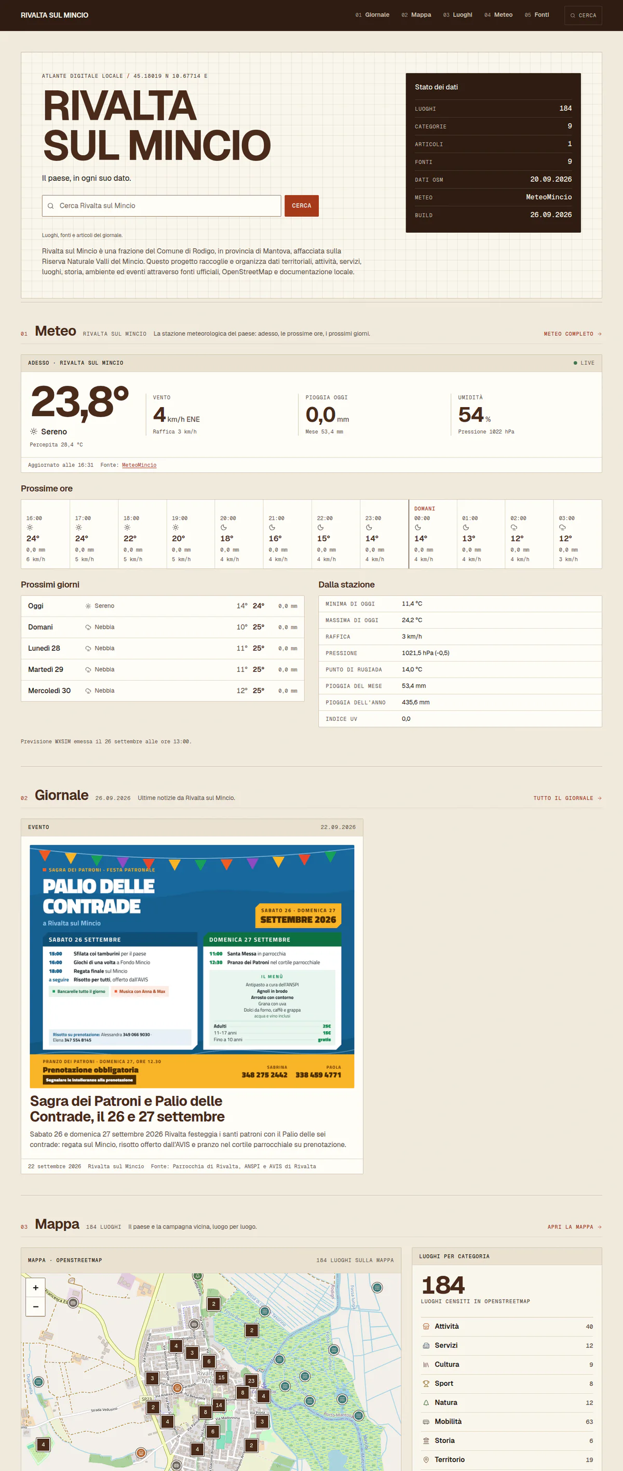Click the INDICE UV station row
623x1471 pixels.
[x=461, y=719]
